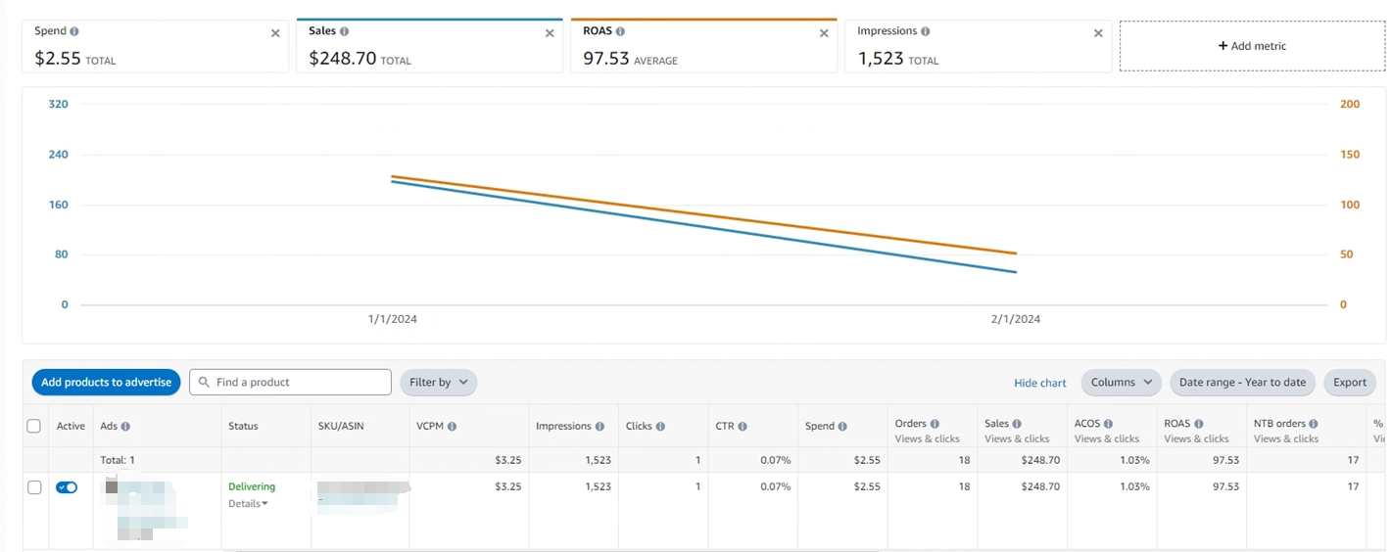Viewport: 1391px width, 552px height.
Task: Click the info icon next to VCPM column
Action: pos(452,427)
